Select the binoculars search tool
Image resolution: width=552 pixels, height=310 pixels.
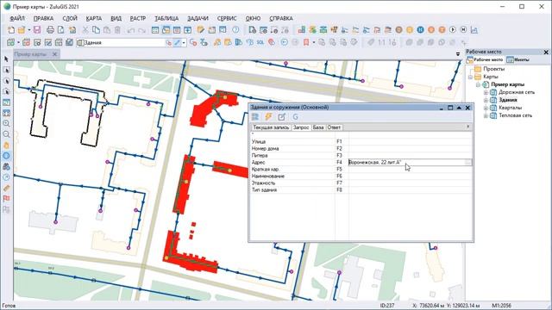click(6, 166)
